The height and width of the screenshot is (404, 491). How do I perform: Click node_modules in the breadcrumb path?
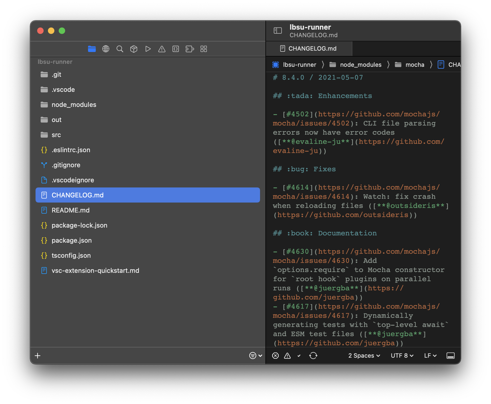361,65
